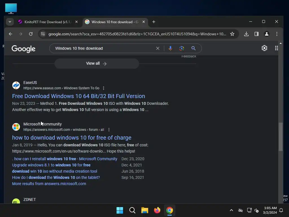The width and height of the screenshot is (289, 217).
Task: Go to Google home via logo
Action: click(23, 49)
